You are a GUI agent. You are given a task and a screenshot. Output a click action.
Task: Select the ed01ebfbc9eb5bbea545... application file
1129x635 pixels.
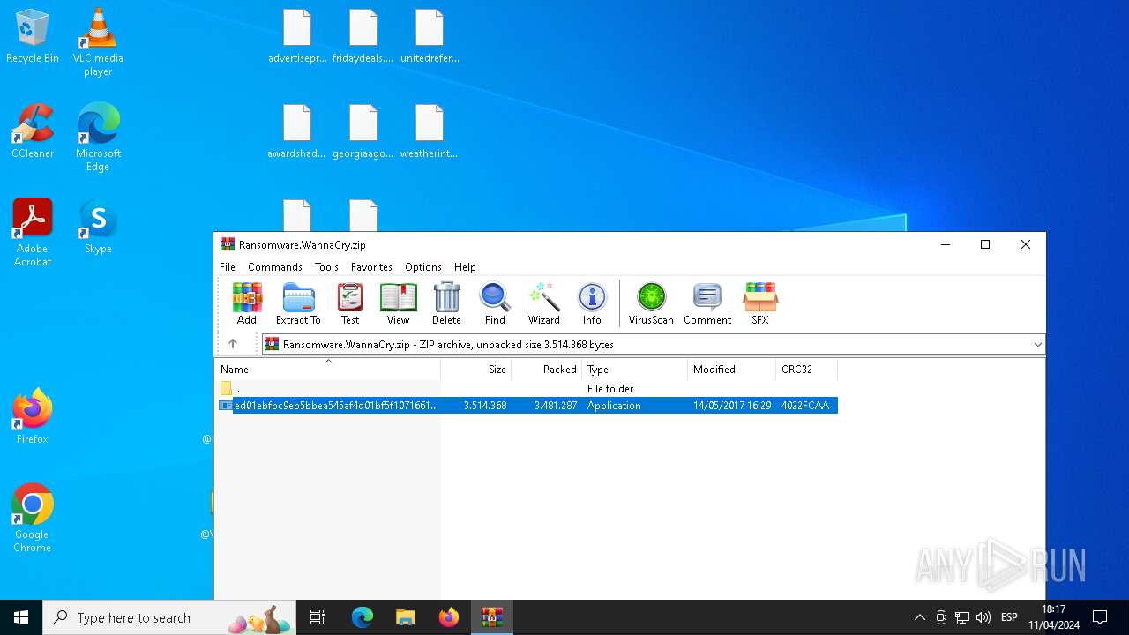[527, 406]
